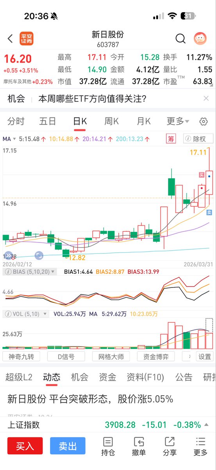Open the 机会 tab below chart

pos(80,377)
